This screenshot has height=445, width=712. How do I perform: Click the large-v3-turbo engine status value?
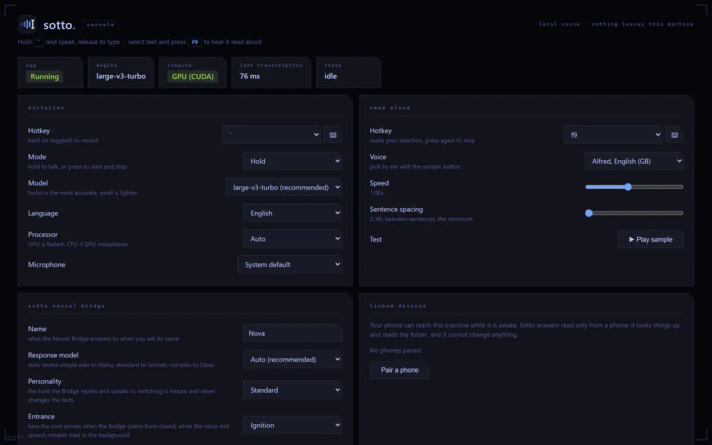click(x=121, y=76)
